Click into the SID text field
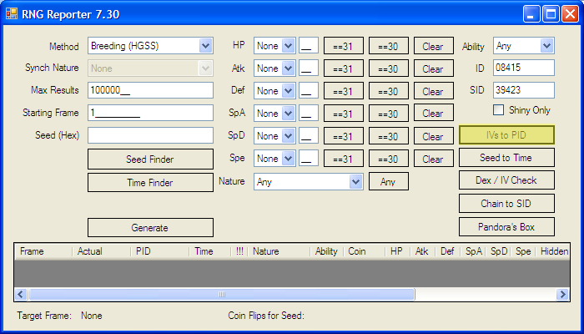The height and width of the screenshot is (334, 584). [523, 90]
